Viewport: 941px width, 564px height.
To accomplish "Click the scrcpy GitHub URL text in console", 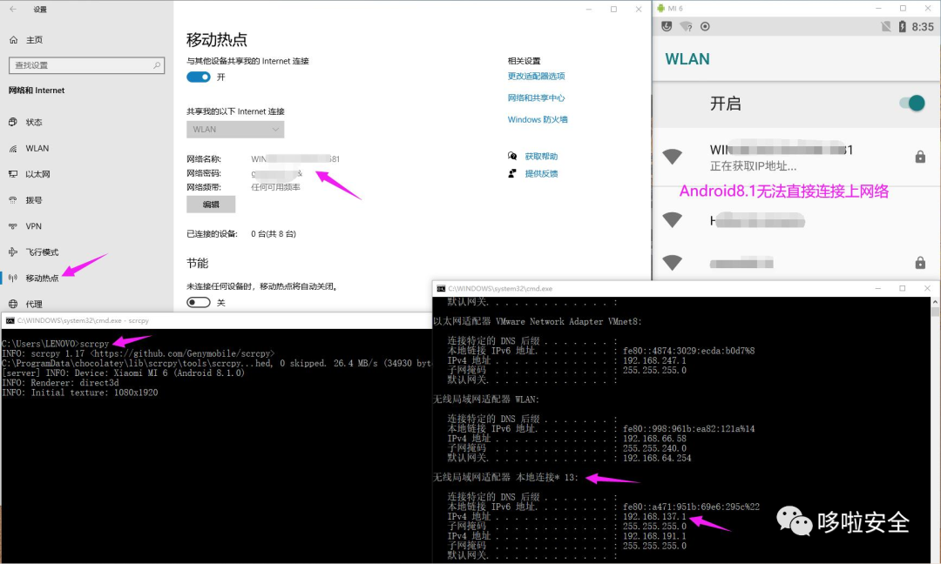I will coord(182,353).
